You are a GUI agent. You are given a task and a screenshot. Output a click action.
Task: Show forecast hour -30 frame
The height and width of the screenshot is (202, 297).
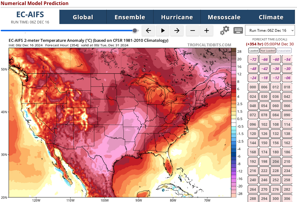[x=287, y=69]
